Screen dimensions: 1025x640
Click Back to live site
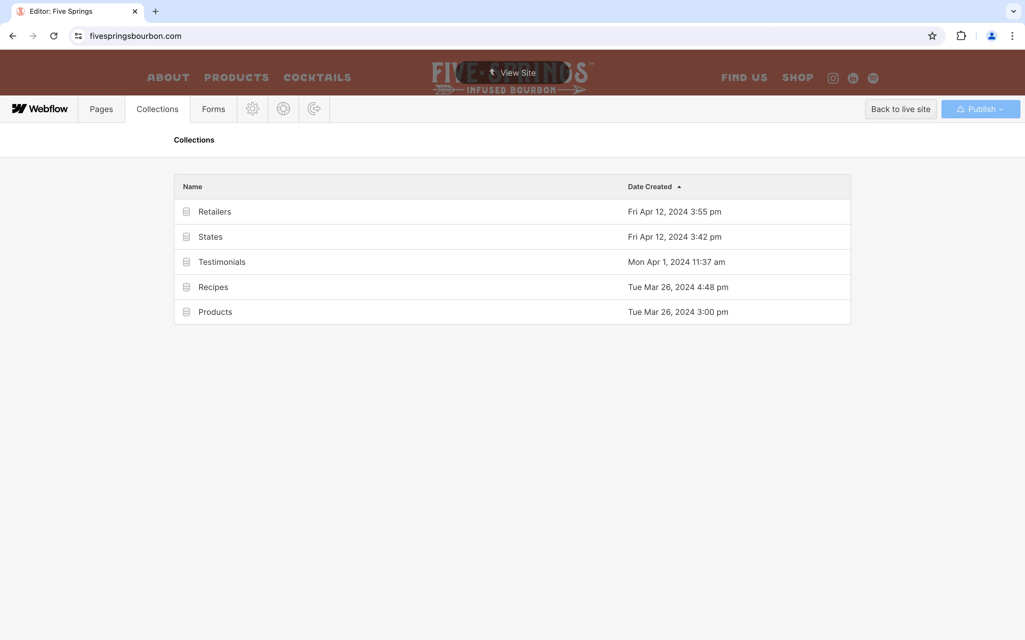point(901,109)
